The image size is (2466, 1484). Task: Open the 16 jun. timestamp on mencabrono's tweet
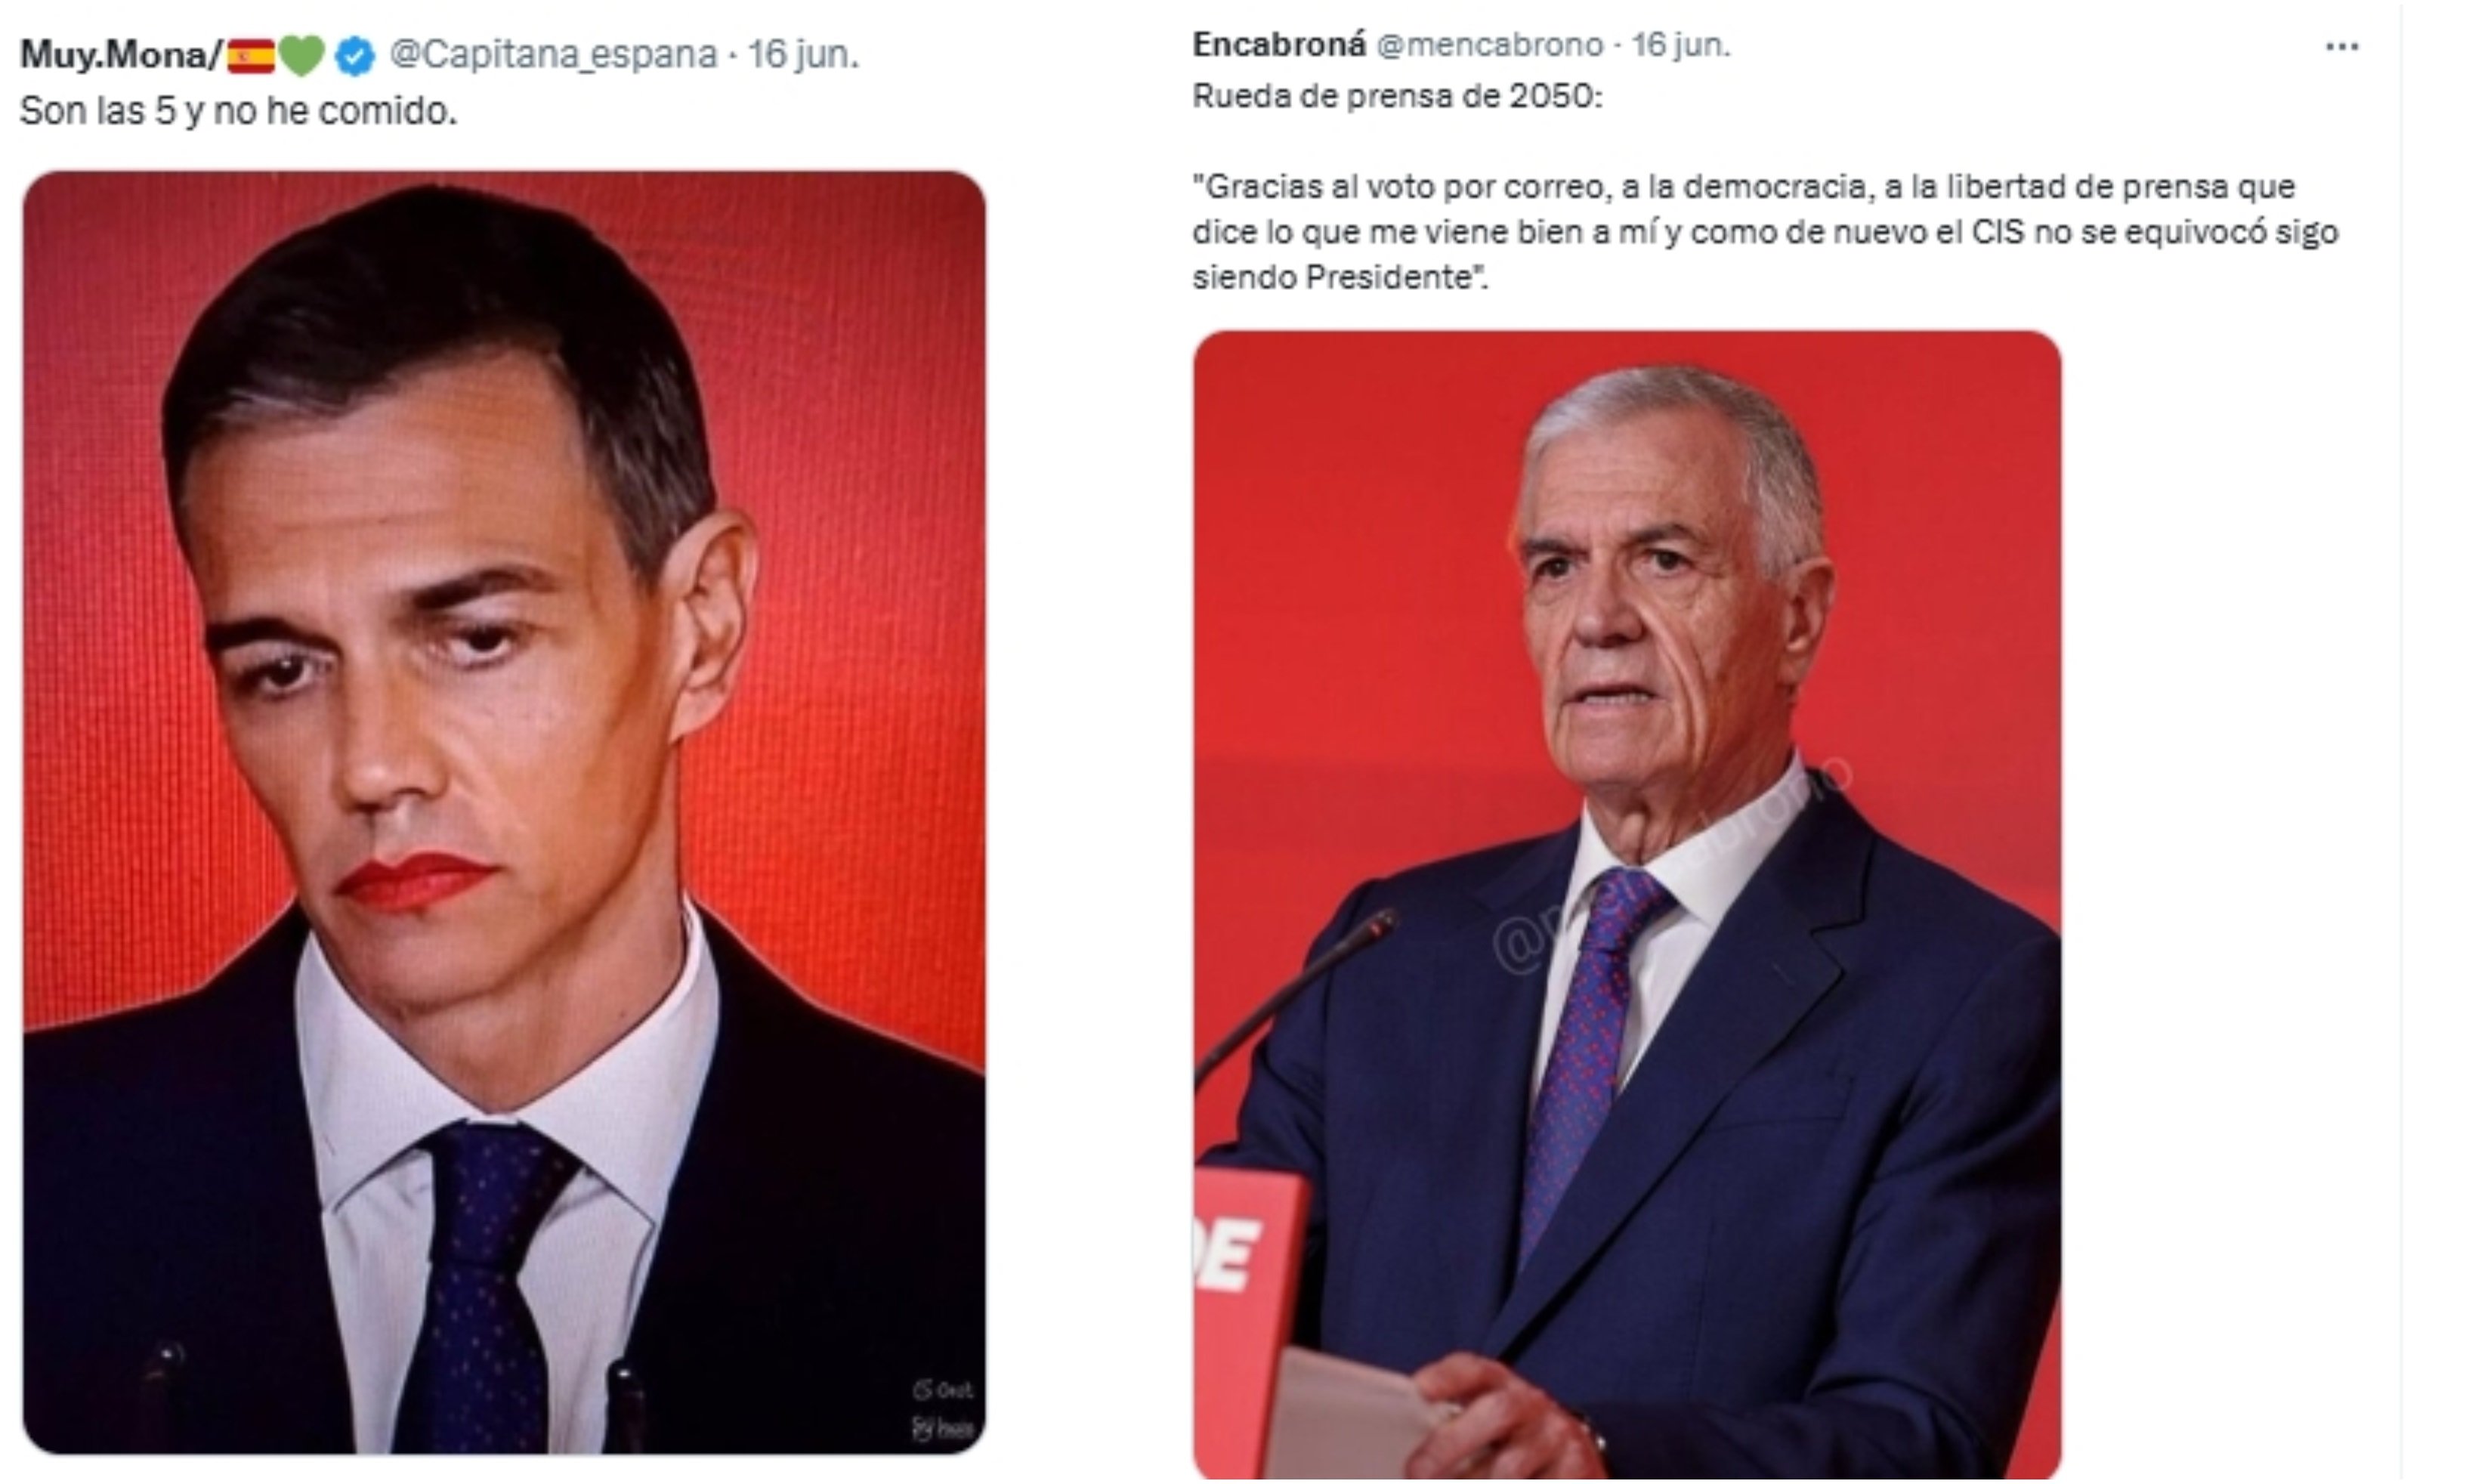(1680, 45)
